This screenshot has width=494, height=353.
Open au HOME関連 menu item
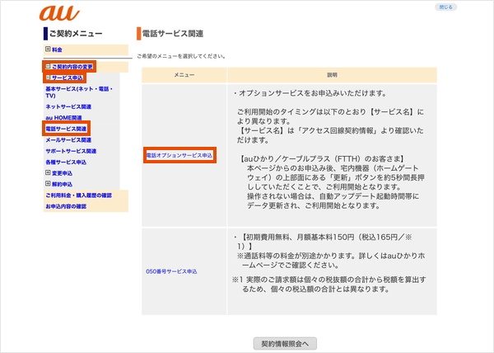tap(63, 118)
